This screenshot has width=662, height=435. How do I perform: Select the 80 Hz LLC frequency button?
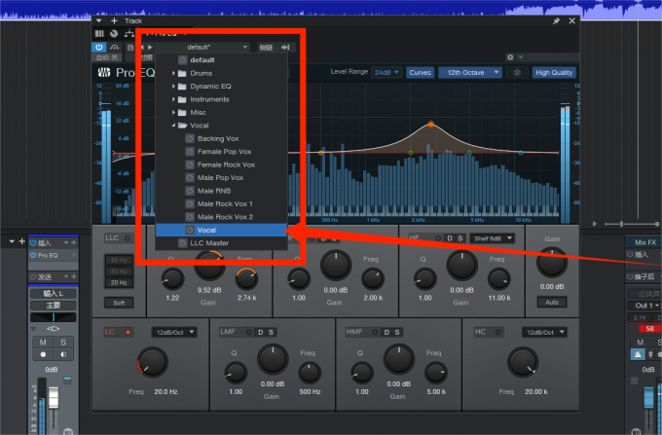[x=119, y=260]
